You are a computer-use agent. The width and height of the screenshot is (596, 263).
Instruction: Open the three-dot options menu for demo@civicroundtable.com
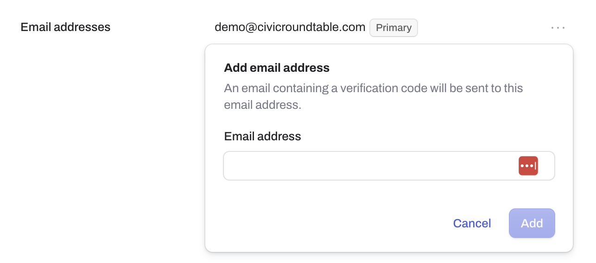pyautogui.click(x=558, y=28)
